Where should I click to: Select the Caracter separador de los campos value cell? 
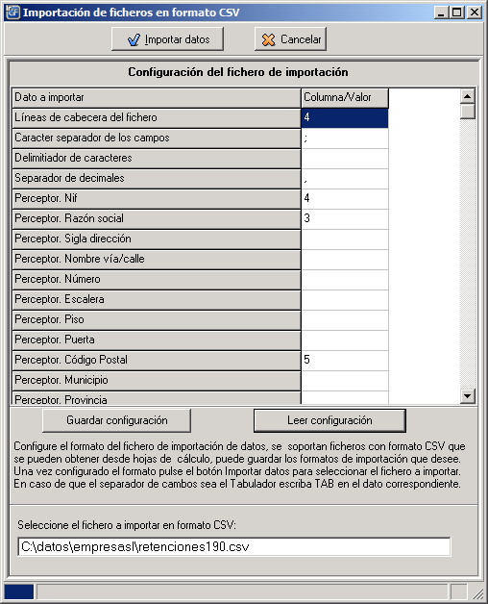tap(345, 138)
